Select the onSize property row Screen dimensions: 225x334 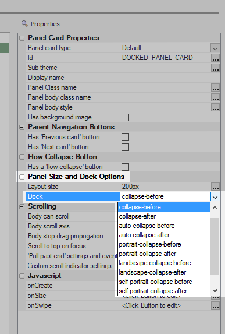(x=72, y=296)
